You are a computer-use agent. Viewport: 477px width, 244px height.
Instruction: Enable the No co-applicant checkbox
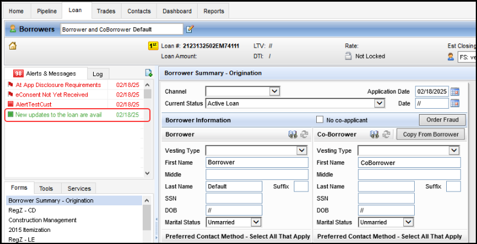pyautogui.click(x=320, y=119)
